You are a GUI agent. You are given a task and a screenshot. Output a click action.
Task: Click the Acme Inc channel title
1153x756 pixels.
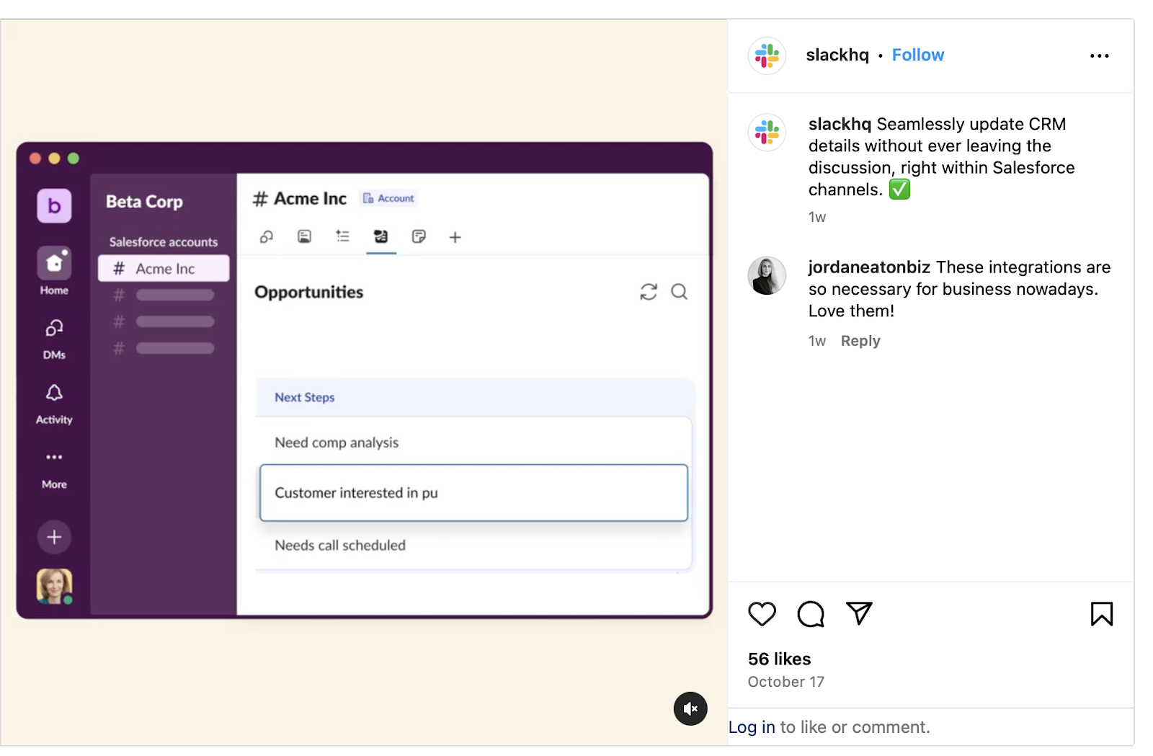point(300,199)
